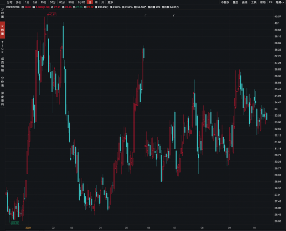This screenshot has width=286, height=231.
Task: Click the 203.29万 volume value
Action: coord(103,7)
